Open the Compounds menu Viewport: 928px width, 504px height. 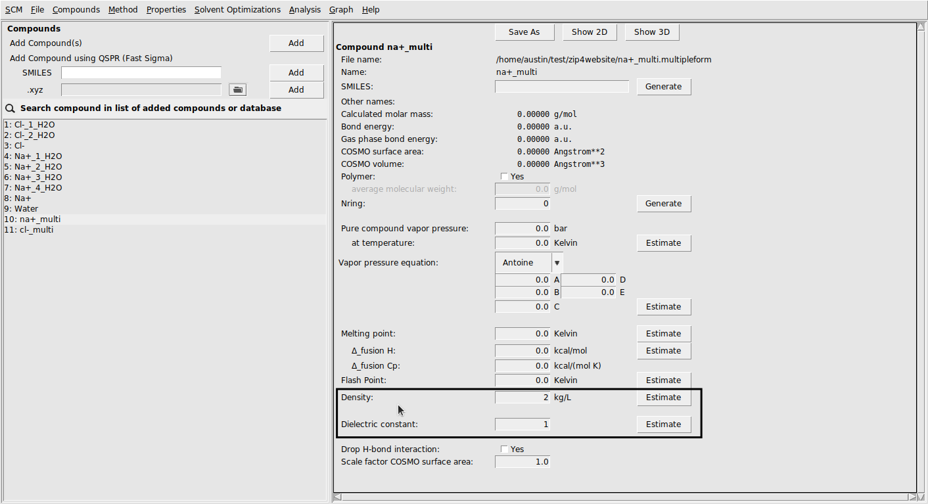[76, 9]
